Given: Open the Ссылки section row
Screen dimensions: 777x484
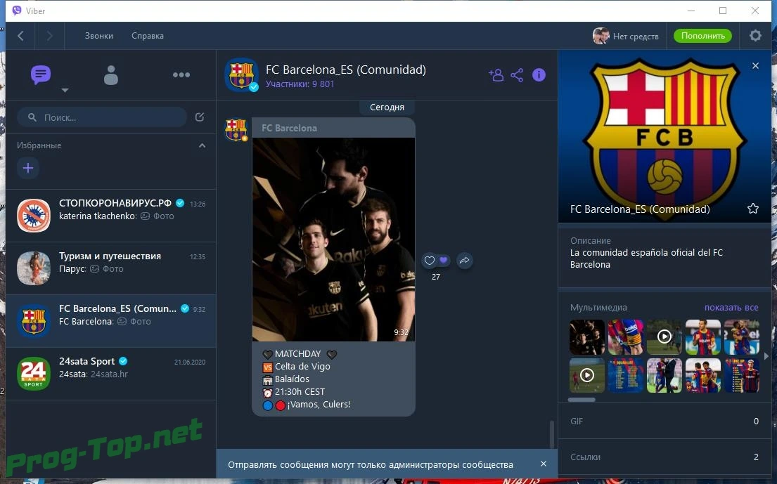Looking at the screenshot, I should tap(664, 457).
